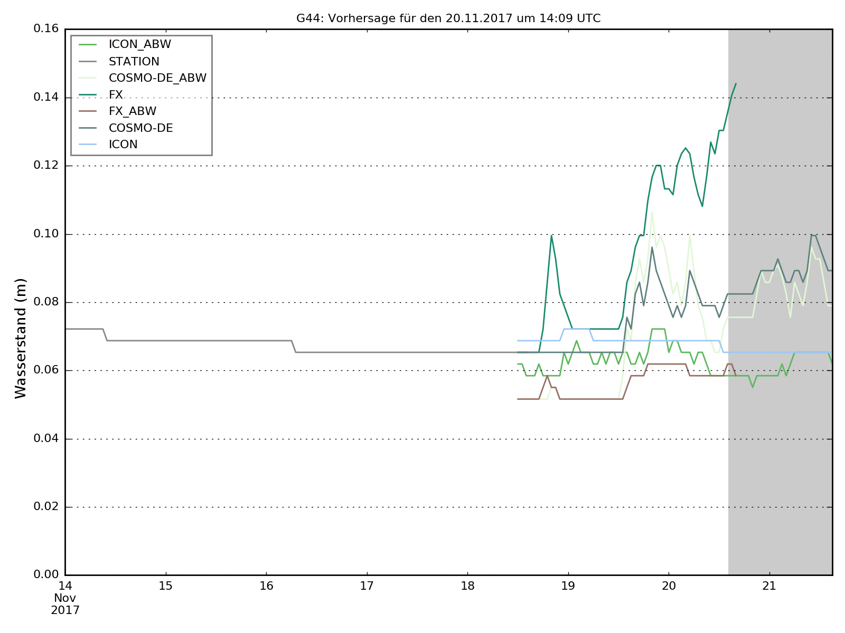Click the x-axis date label 21
This screenshot has width=845, height=633.
pyautogui.click(x=769, y=586)
